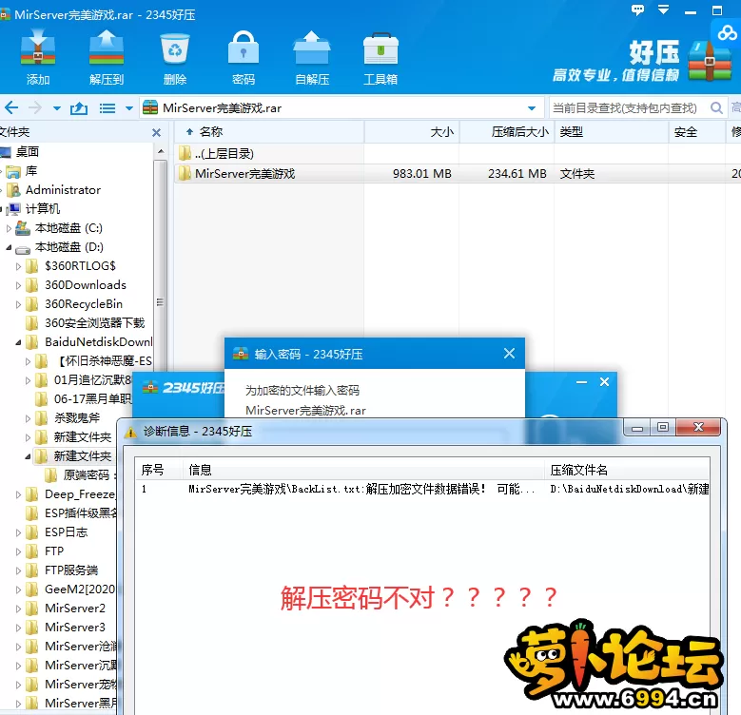
Task: Maximize the 诊断信息 diagnostic window
Action: click(x=663, y=428)
